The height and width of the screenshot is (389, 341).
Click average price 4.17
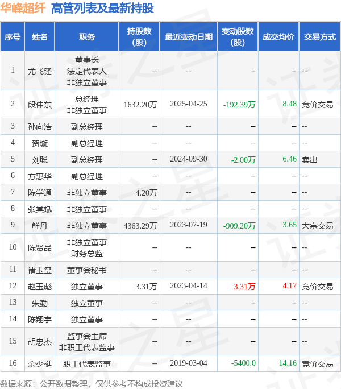(x=290, y=286)
